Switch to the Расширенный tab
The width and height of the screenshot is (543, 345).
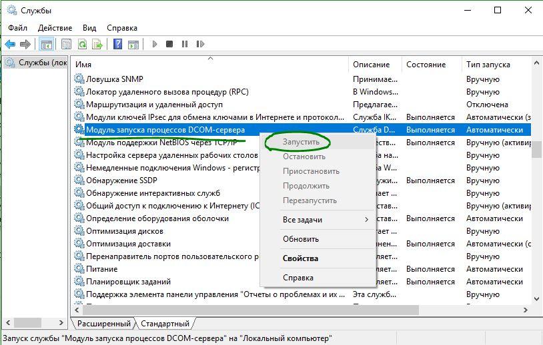[103, 324]
